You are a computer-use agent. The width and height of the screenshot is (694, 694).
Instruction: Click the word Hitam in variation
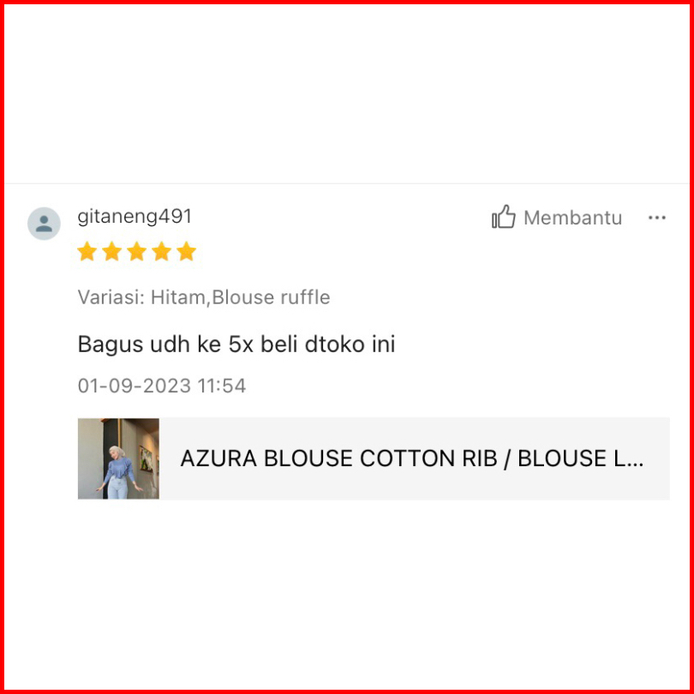tap(178, 297)
